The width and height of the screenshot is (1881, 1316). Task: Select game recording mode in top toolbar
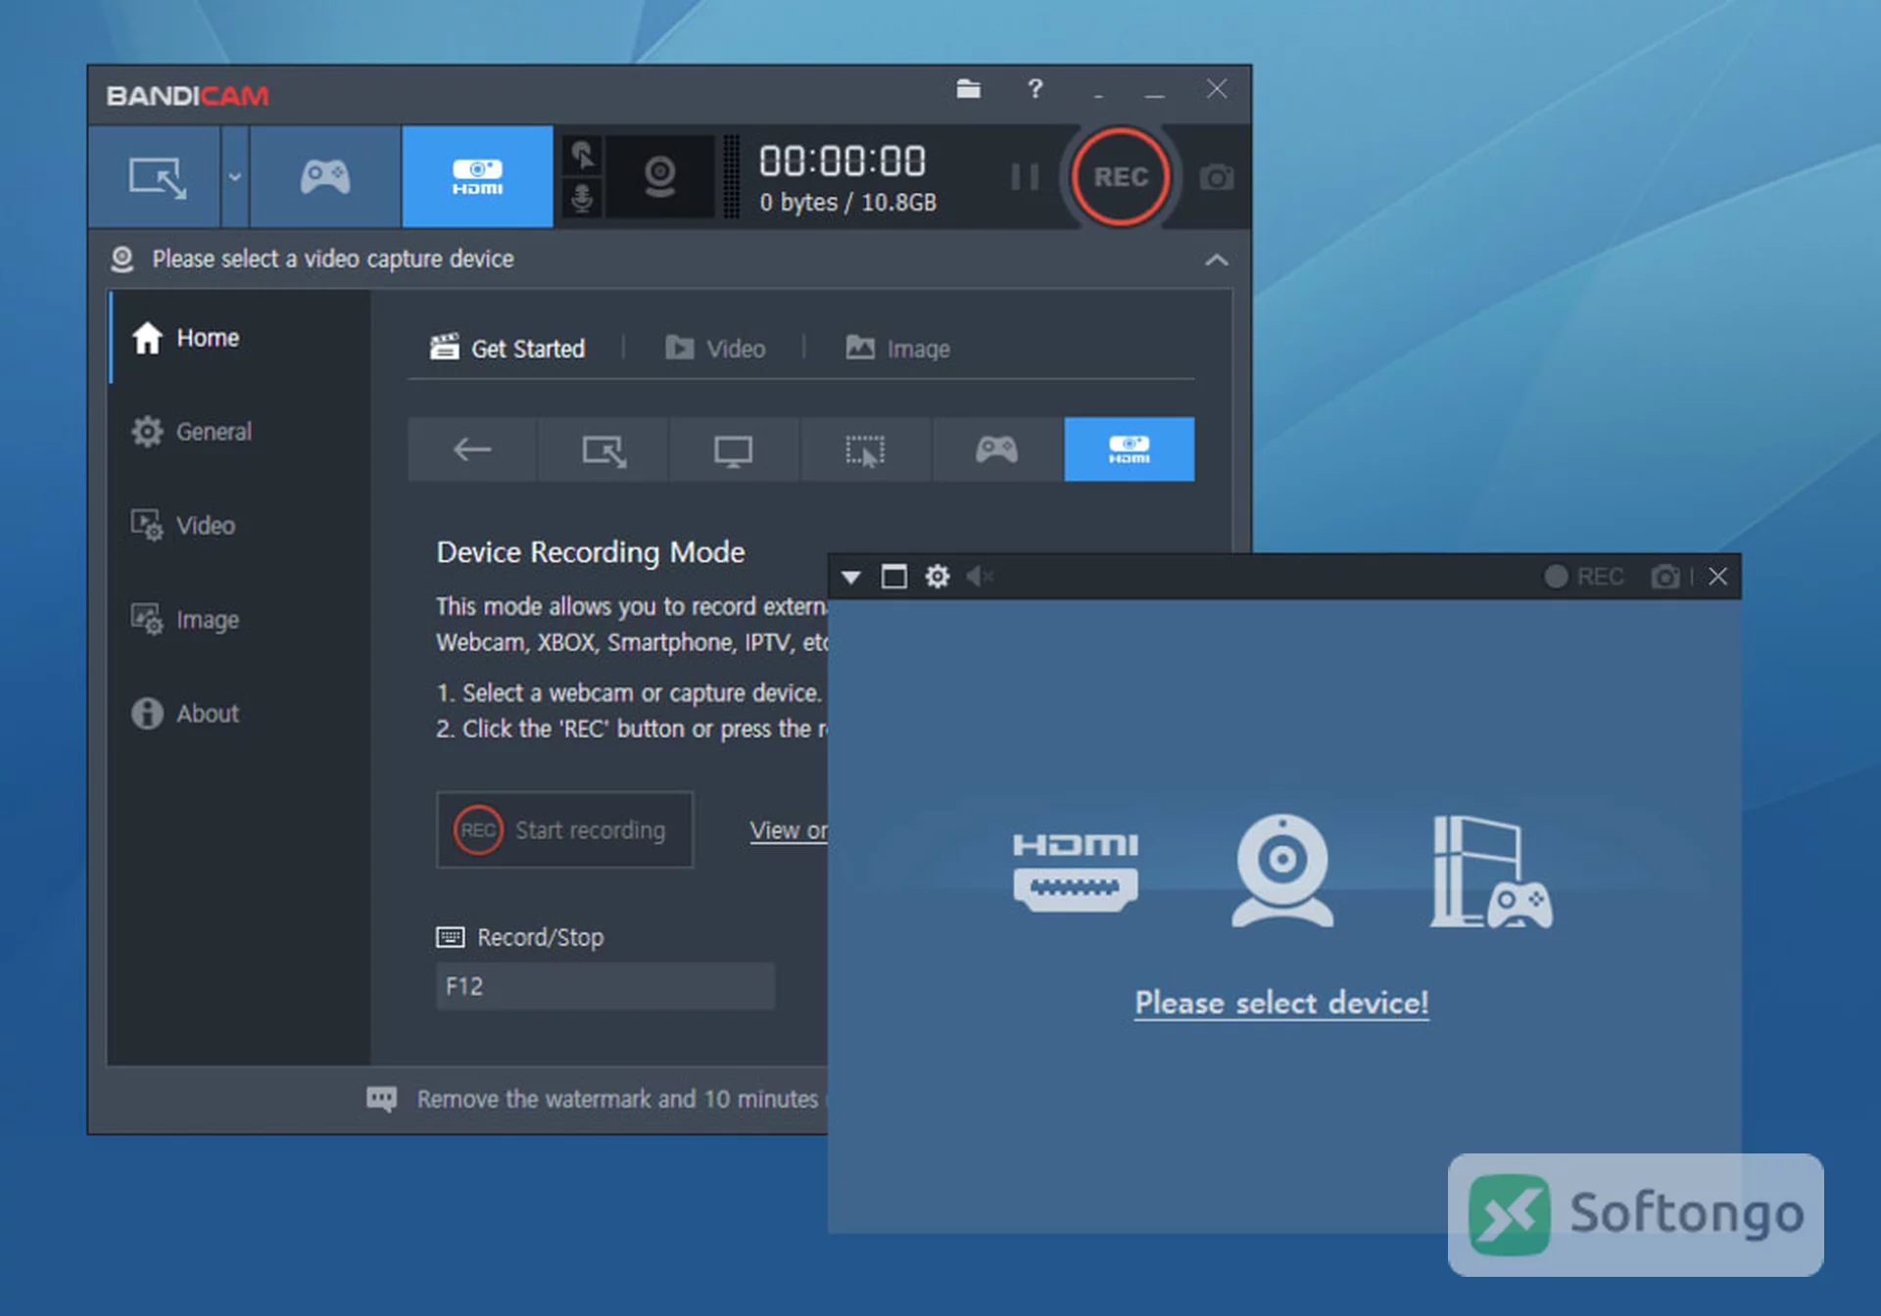point(325,177)
